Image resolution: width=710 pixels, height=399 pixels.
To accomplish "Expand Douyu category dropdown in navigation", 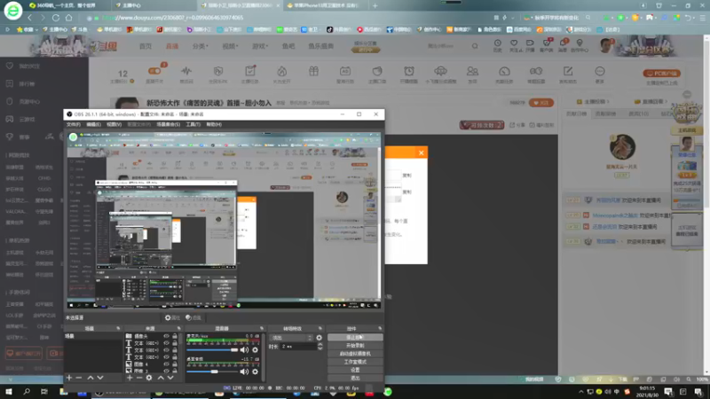I will [x=200, y=46].
